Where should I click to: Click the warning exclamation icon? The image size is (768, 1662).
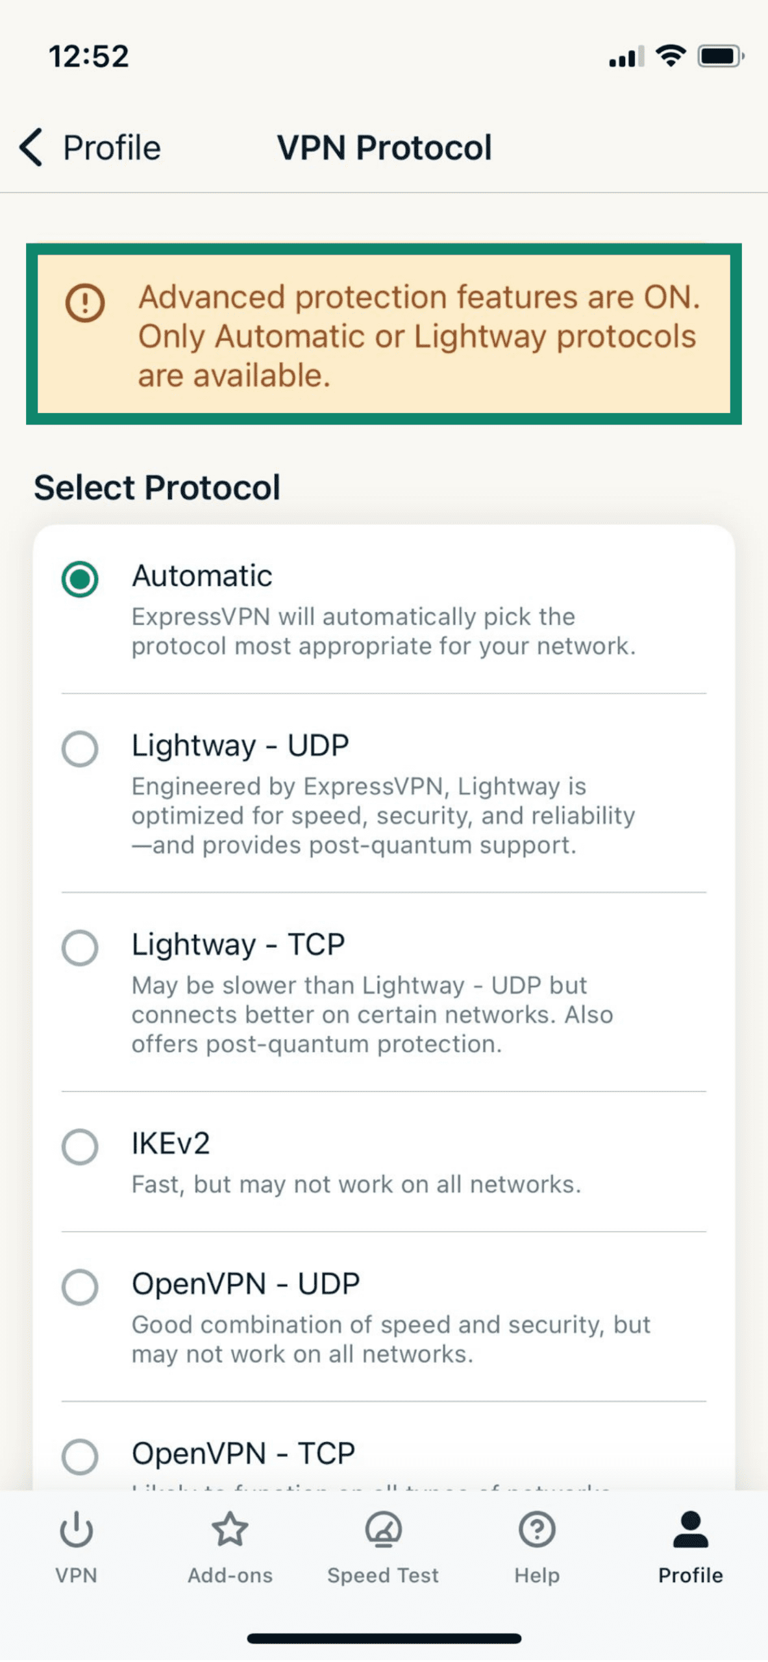[x=85, y=304]
